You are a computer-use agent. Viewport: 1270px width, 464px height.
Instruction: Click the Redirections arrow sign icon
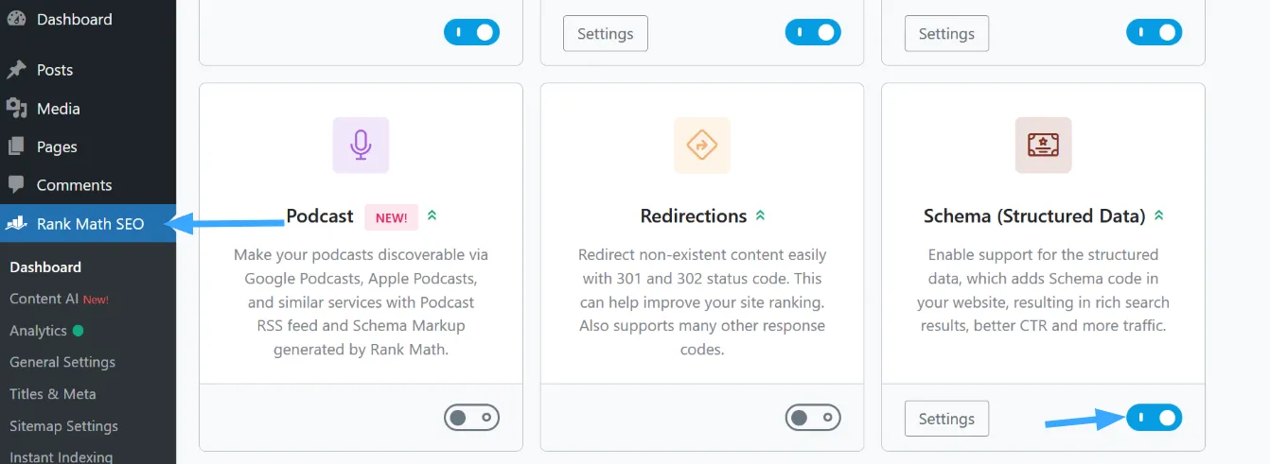pyautogui.click(x=701, y=145)
